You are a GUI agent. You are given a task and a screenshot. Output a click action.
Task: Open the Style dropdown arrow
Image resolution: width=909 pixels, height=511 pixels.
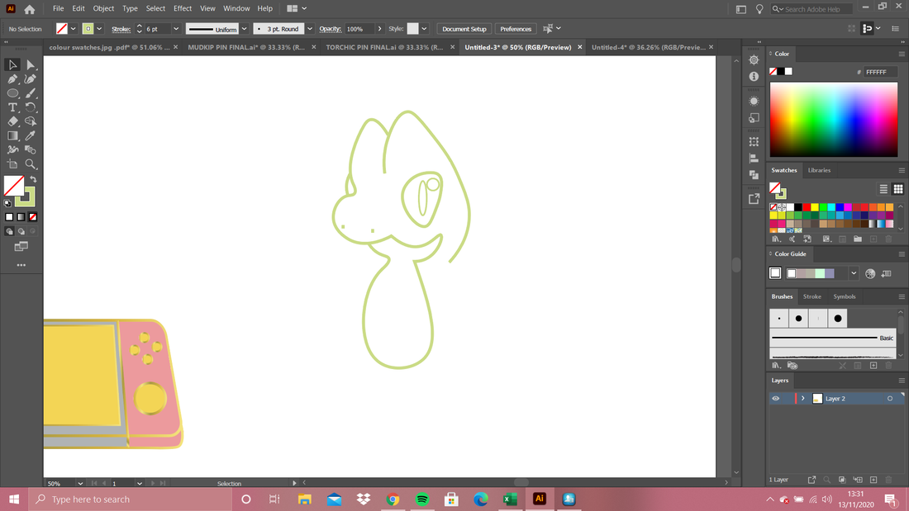(x=425, y=29)
